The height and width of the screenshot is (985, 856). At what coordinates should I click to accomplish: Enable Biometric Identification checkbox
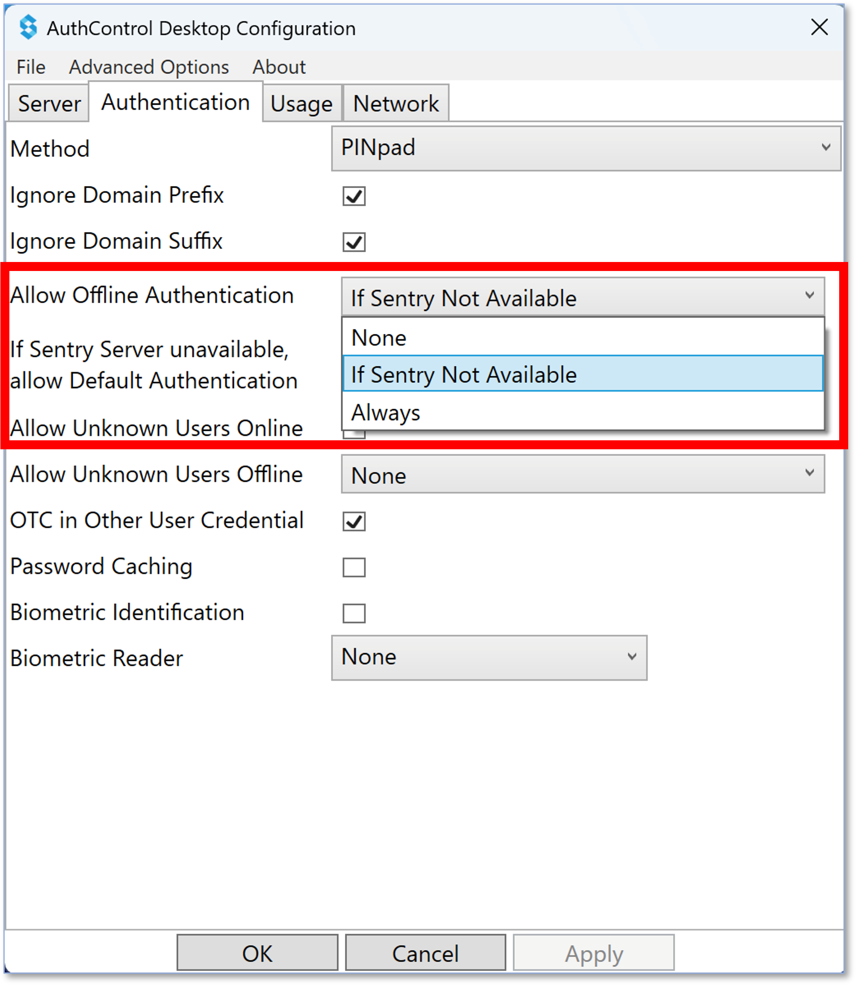pos(354,613)
